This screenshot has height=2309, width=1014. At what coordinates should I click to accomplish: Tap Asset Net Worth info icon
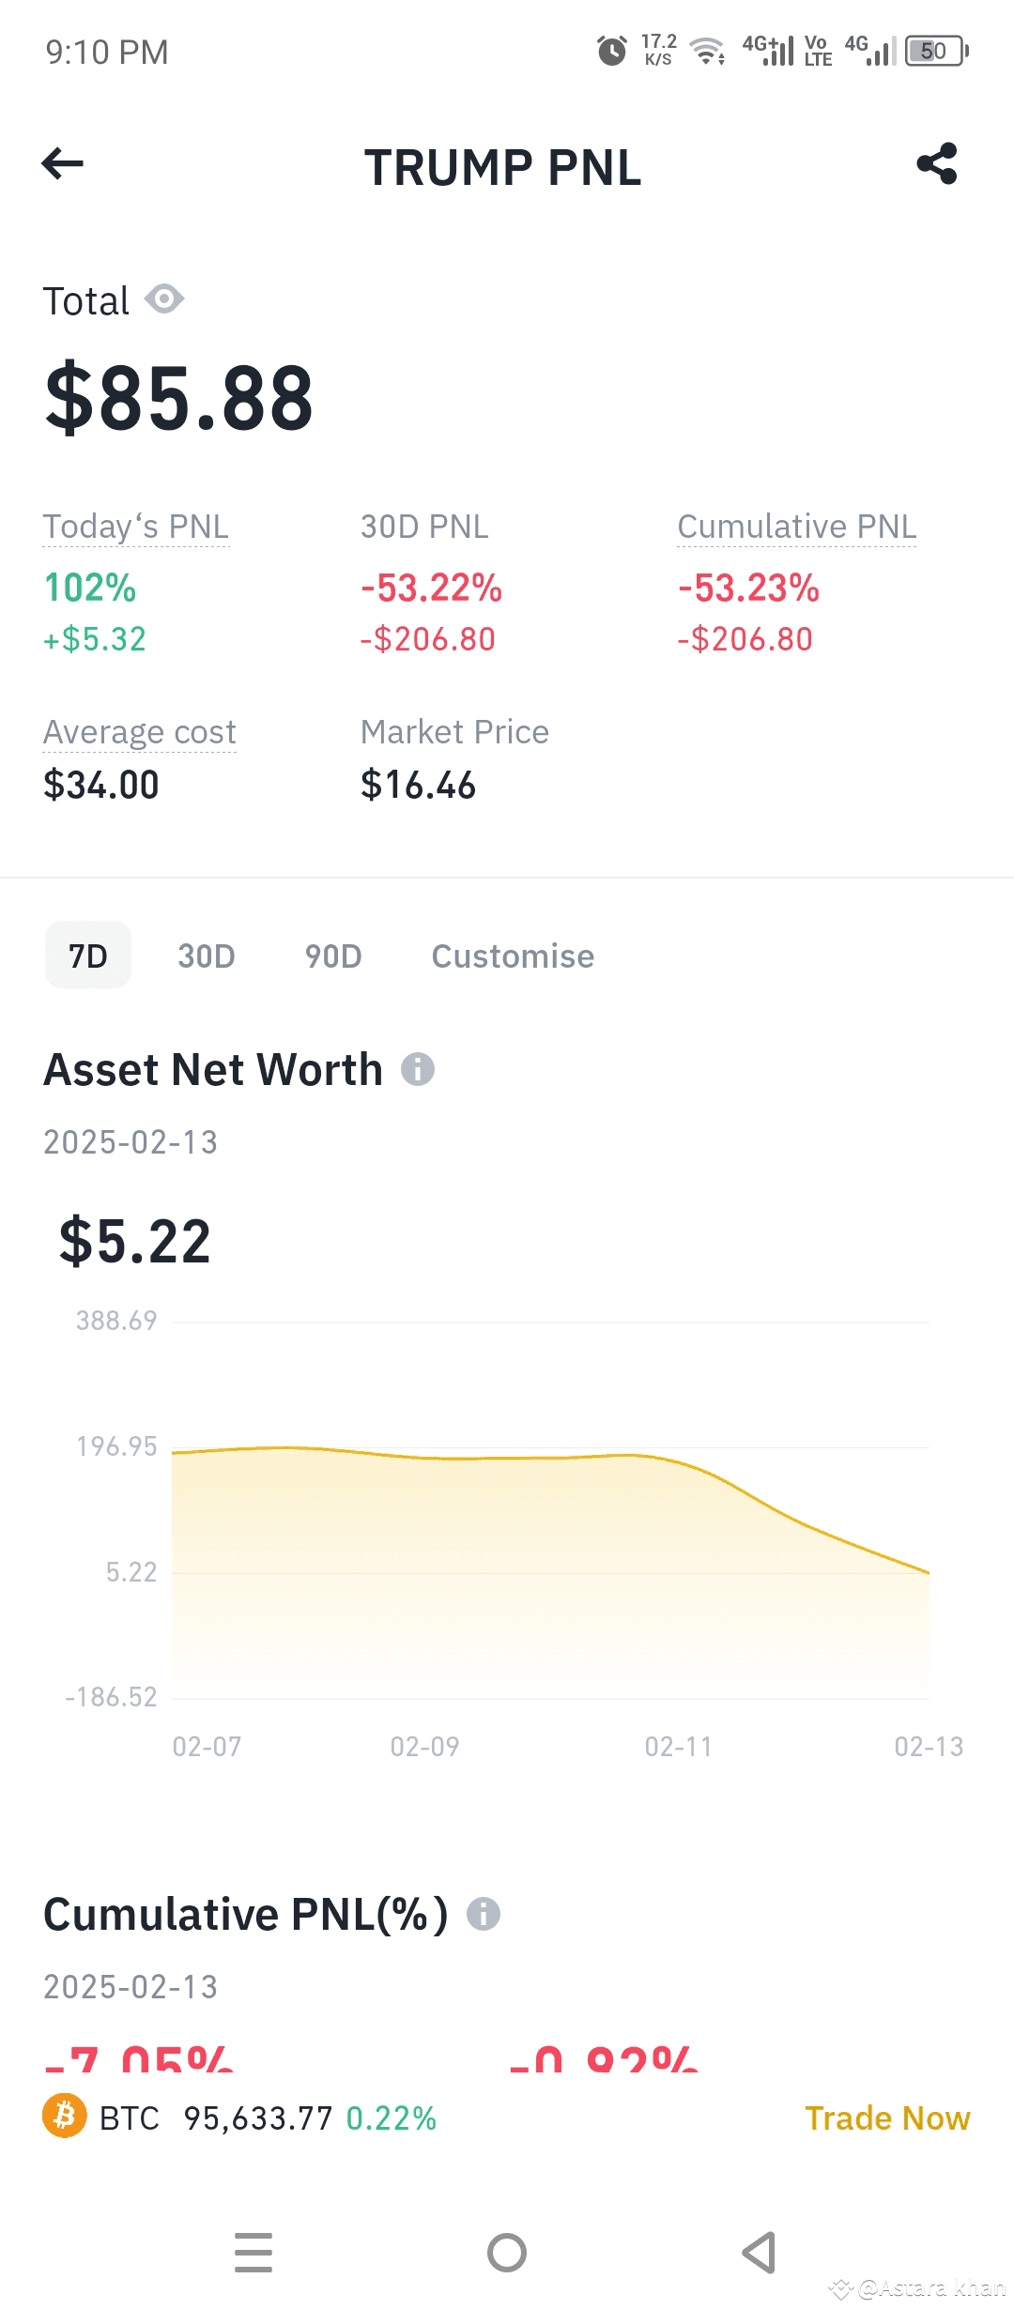[x=418, y=1069]
